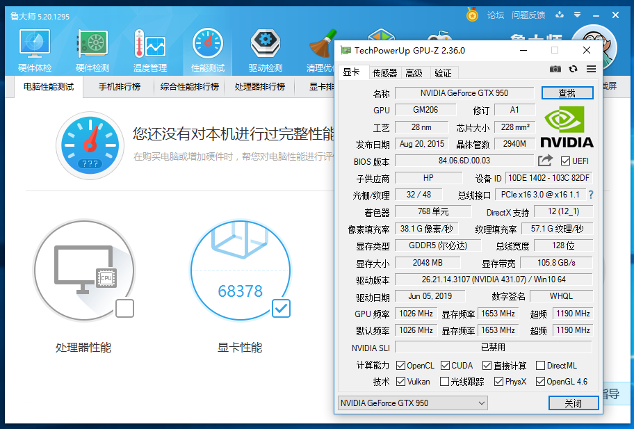
Task: Toggle 直接计算 checkbox
Action: [x=487, y=366]
